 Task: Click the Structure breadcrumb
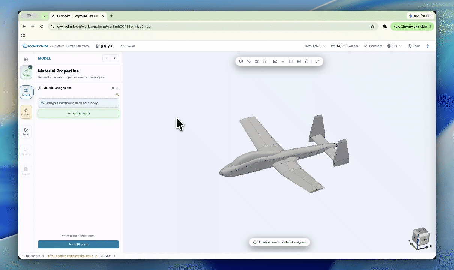[x=58, y=46]
